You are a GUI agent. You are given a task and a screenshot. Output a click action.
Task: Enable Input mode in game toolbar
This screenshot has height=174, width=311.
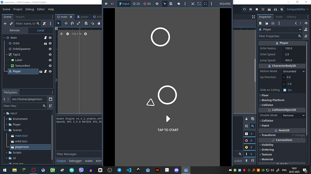click(124, 4)
